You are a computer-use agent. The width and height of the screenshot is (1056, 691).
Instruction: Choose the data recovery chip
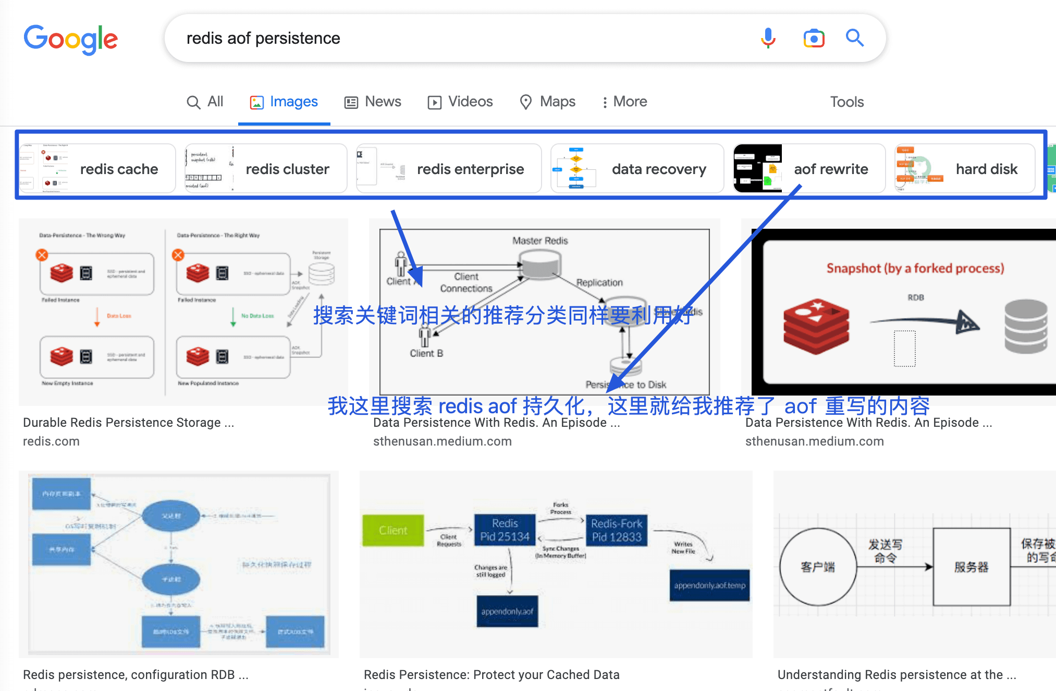click(637, 168)
